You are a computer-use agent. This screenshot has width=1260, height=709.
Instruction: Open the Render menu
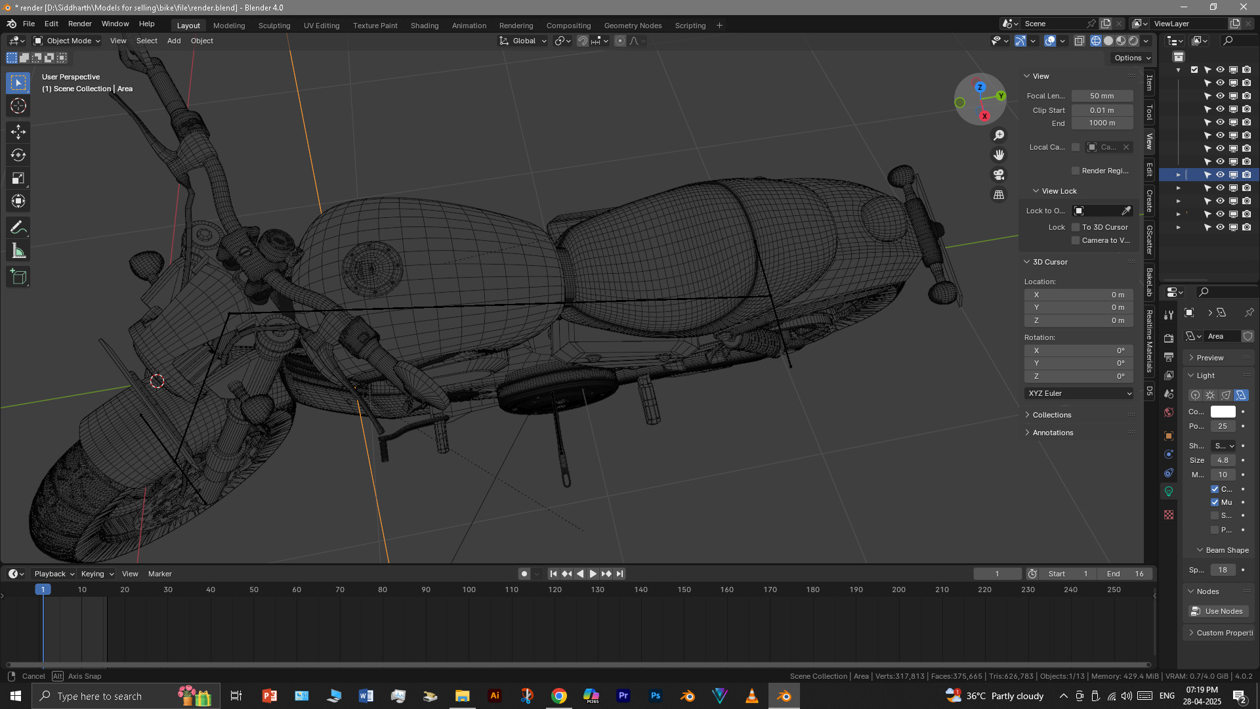(x=80, y=24)
